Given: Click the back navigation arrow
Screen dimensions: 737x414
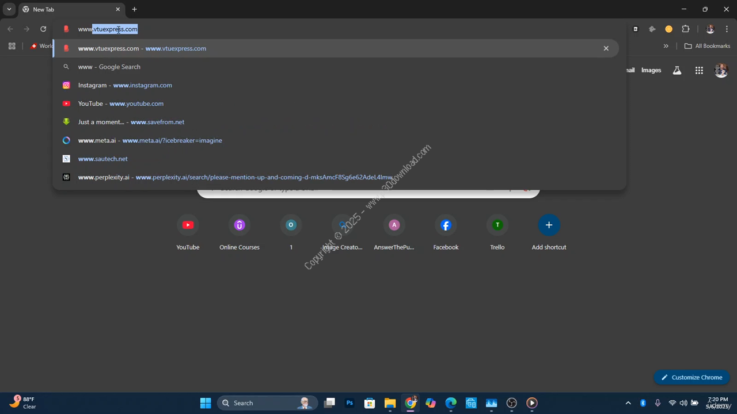Looking at the screenshot, I should pyautogui.click(x=10, y=29).
